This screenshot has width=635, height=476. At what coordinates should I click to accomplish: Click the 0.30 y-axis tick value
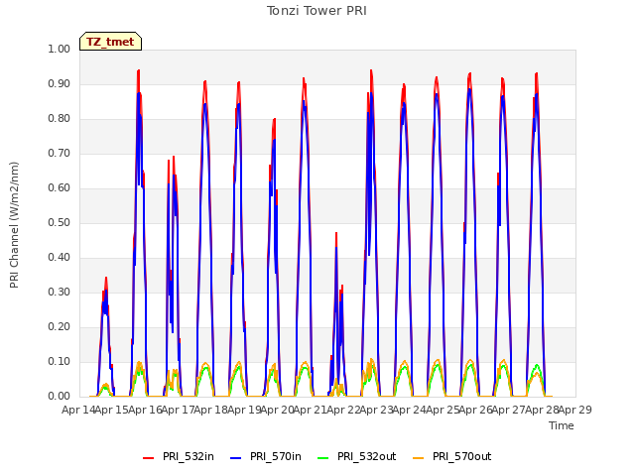pos(60,292)
